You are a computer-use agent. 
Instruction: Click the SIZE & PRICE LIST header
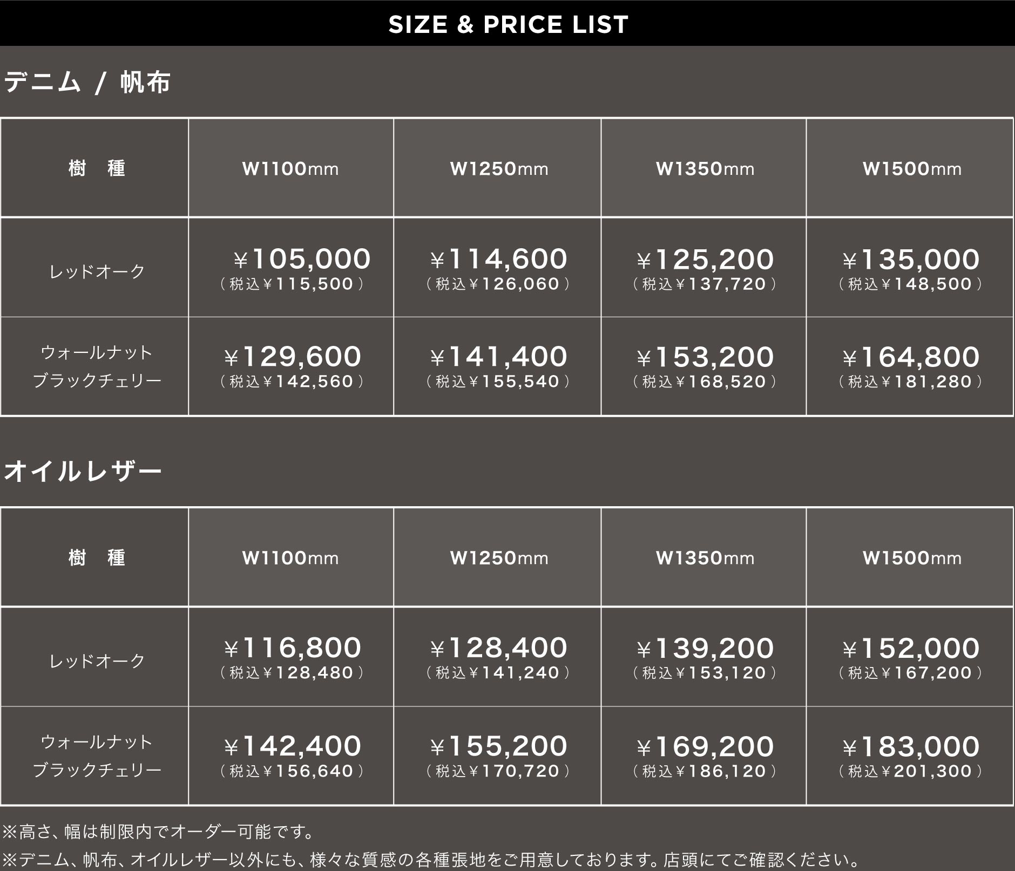pos(508,24)
